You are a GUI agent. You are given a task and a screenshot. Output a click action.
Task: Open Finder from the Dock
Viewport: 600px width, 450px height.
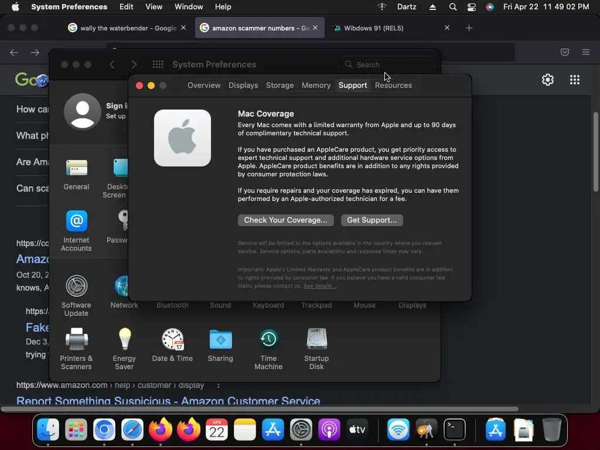tap(48, 429)
